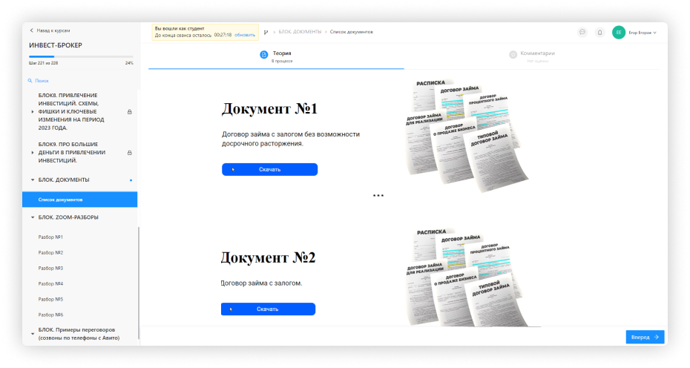
Task: Collapse the БЛОК. ДОКУМЕНТЫ section
Action: pos(33,180)
